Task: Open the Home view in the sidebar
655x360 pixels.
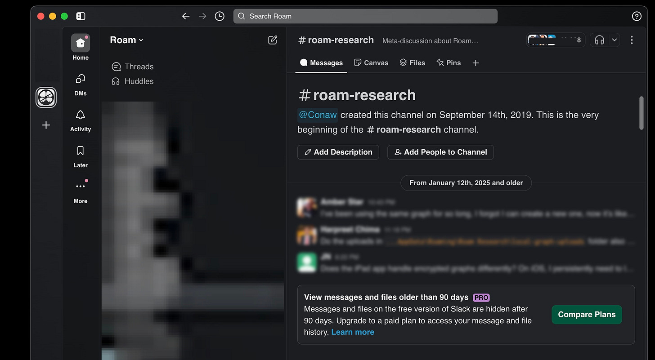Action: coord(81,47)
